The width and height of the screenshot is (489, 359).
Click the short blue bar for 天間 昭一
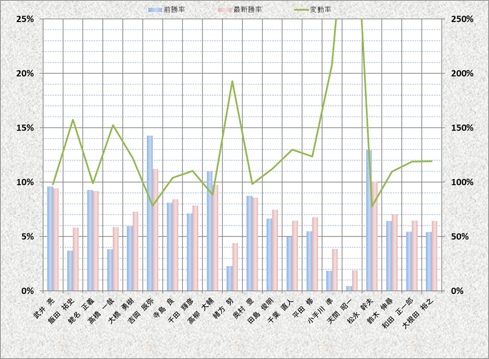point(349,289)
